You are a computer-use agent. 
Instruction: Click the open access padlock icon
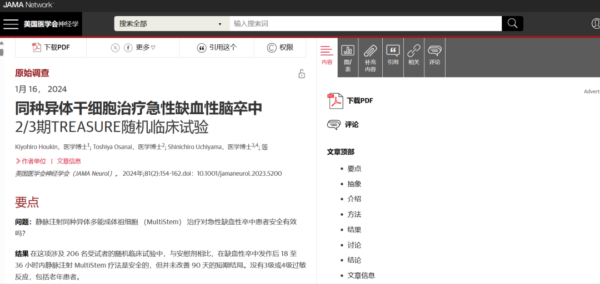(302, 74)
